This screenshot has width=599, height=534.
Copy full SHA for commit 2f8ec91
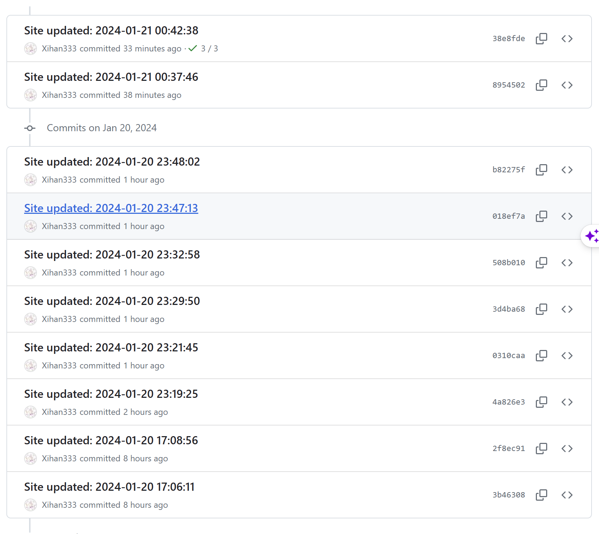click(542, 448)
